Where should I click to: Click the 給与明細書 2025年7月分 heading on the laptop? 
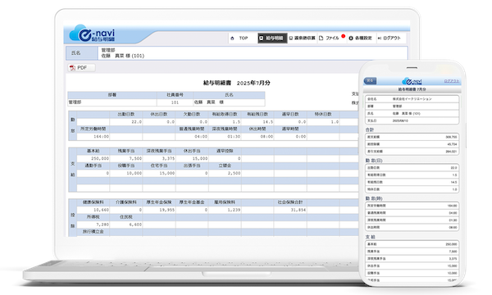(x=237, y=83)
